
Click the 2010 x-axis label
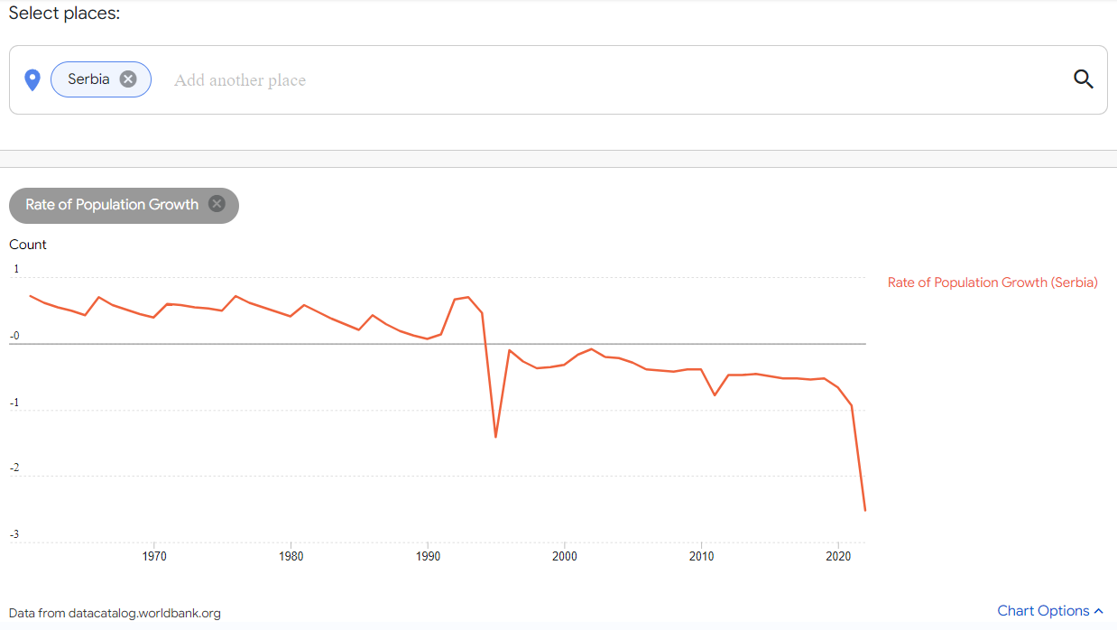pyautogui.click(x=701, y=556)
